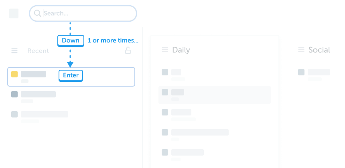Viewport: 345px width, 168px height.
Task: Click the magnifier icon in the search bar
Action: pos(38,13)
